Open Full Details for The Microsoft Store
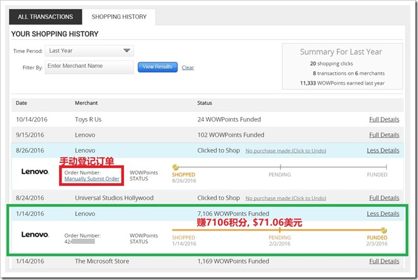 (x=384, y=262)
